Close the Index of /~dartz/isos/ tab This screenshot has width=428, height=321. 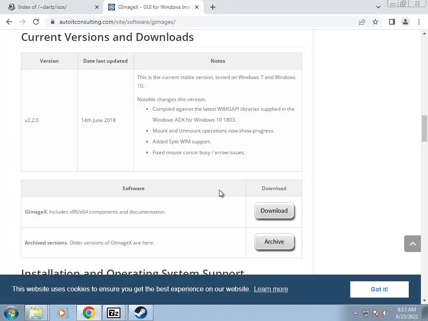(x=97, y=7)
